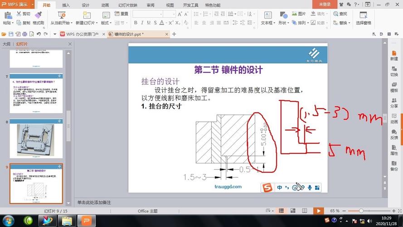Screen dimensions: 403x227
Task: Create a new slide (新建幻灯片)
Action: coord(87,18)
